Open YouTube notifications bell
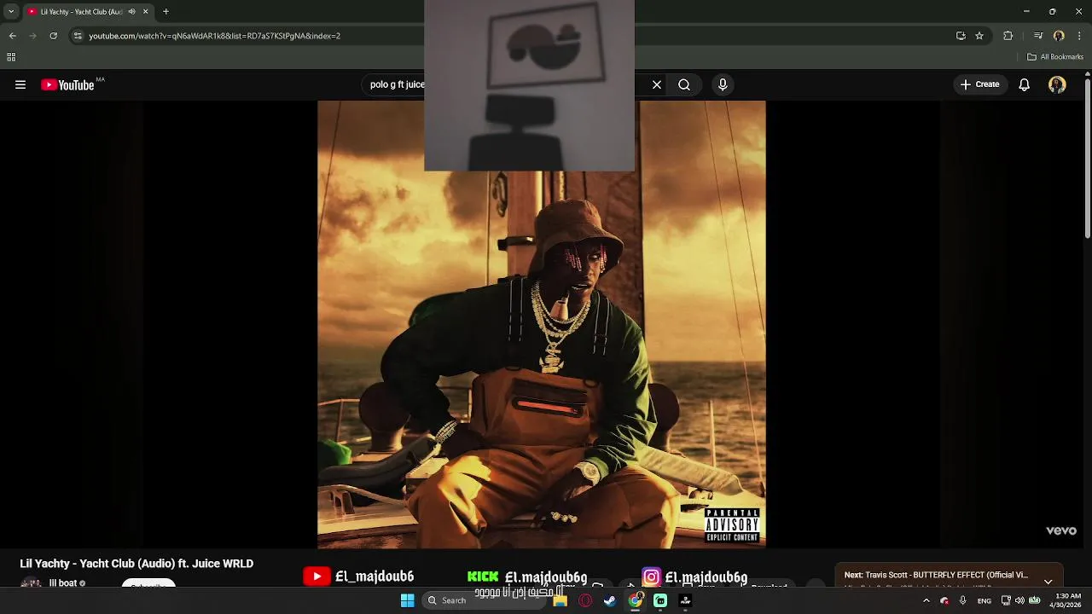Screen dimensions: 1092x614 (x=1025, y=84)
